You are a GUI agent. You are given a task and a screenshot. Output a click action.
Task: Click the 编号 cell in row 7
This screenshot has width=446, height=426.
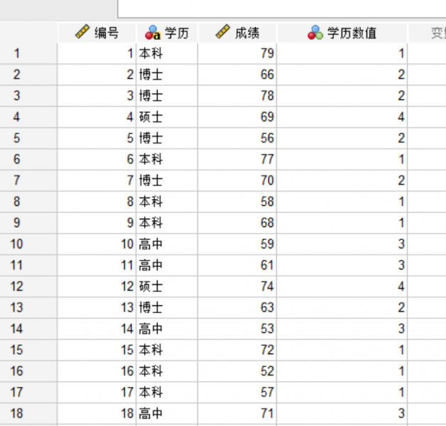pyautogui.click(x=97, y=180)
